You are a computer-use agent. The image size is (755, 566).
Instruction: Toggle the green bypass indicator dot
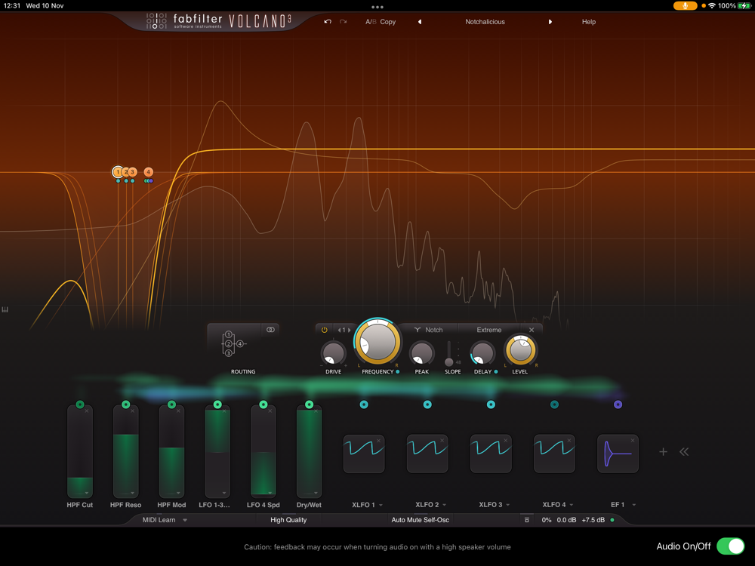612,520
